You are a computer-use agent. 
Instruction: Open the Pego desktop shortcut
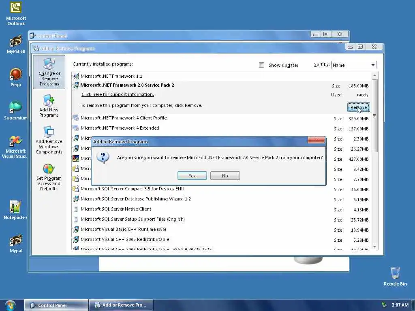click(16, 77)
